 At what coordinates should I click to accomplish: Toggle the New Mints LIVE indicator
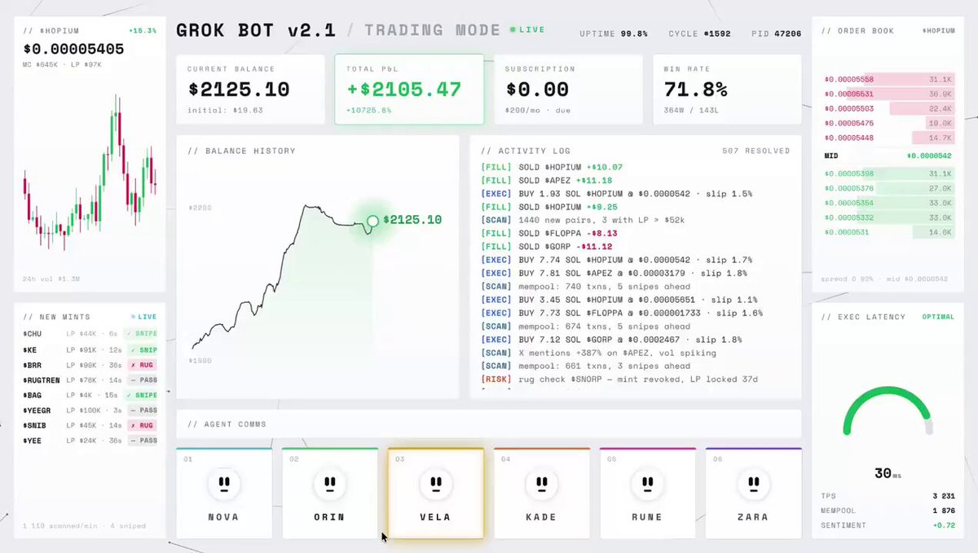(143, 317)
